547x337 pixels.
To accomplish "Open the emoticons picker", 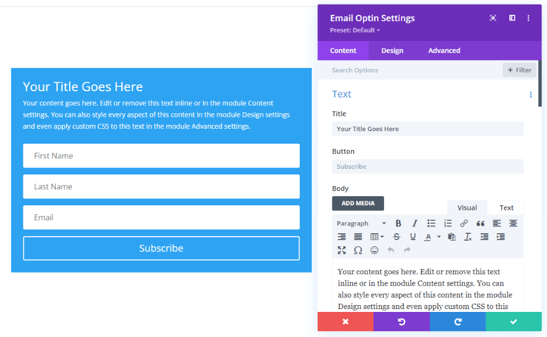I will [x=374, y=250].
